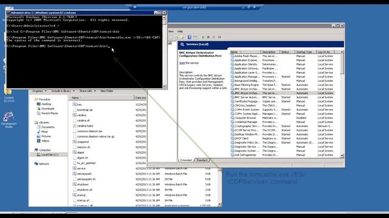Image resolution: width=389 pixels, height=218 pixels.
Task: Sort services by Startup Type column header
Action: coord(306,52)
